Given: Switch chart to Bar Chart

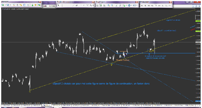Looking at the screenshot, I should [98, 5].
